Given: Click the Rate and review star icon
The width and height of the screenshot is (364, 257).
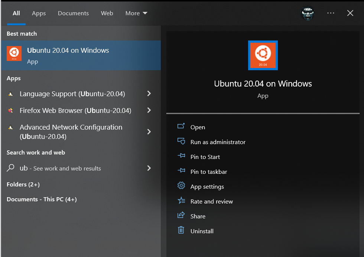Looking at the screenshot, I should pos(181,201).
